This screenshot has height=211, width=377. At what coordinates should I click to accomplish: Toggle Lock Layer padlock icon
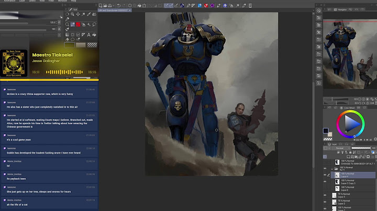pyautogui.click(x=350, y=153)
